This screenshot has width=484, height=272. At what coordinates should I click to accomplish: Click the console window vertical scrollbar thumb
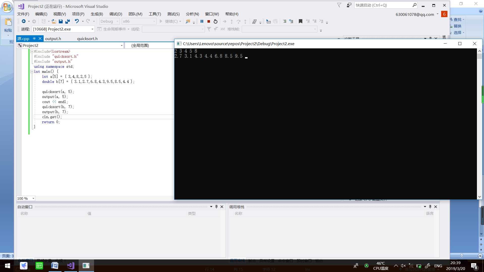point(479,56)
